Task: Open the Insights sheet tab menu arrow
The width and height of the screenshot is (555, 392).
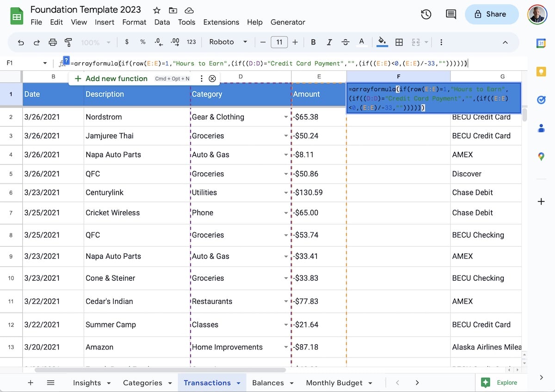Action: pos(109,383)
